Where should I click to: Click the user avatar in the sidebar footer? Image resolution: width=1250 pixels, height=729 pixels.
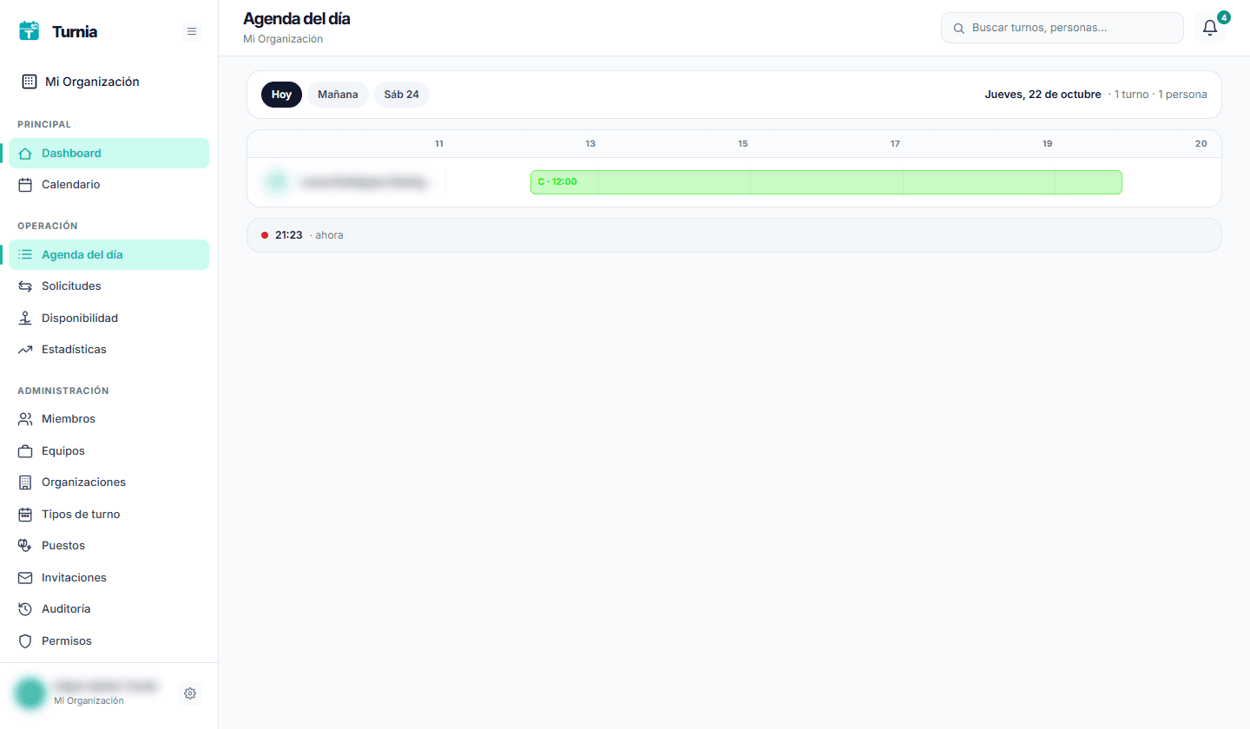[30, 693]
